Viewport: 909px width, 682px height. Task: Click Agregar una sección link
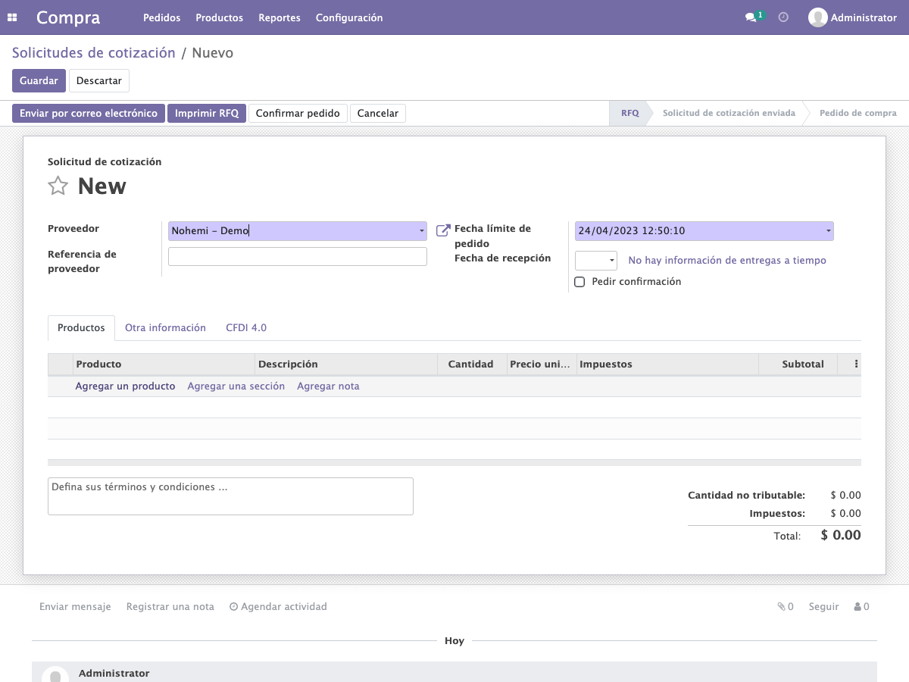click(x=236, y=386)
